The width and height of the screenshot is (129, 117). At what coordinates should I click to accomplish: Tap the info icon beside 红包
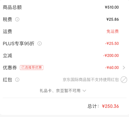[17, 80]
